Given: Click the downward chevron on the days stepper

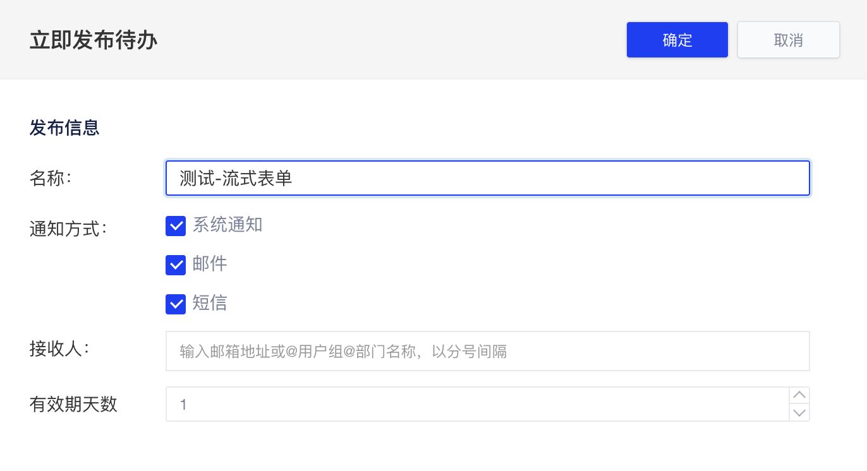Looking at the screenshot, I should [x=799, y=414].
